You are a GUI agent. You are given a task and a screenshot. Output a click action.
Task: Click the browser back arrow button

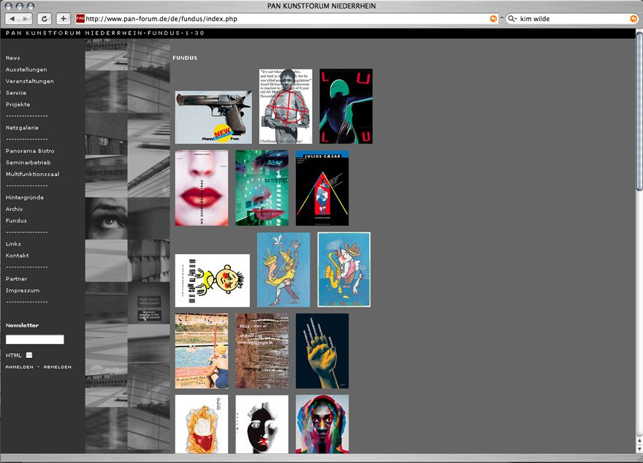point(12,19)
